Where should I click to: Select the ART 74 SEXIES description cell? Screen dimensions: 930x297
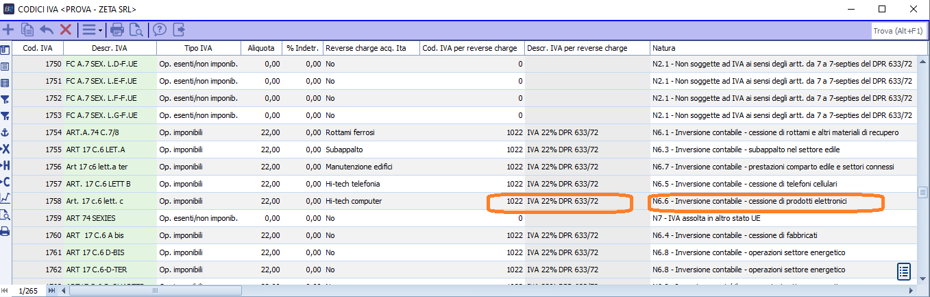pyautogui.click(x=110, y=219)
